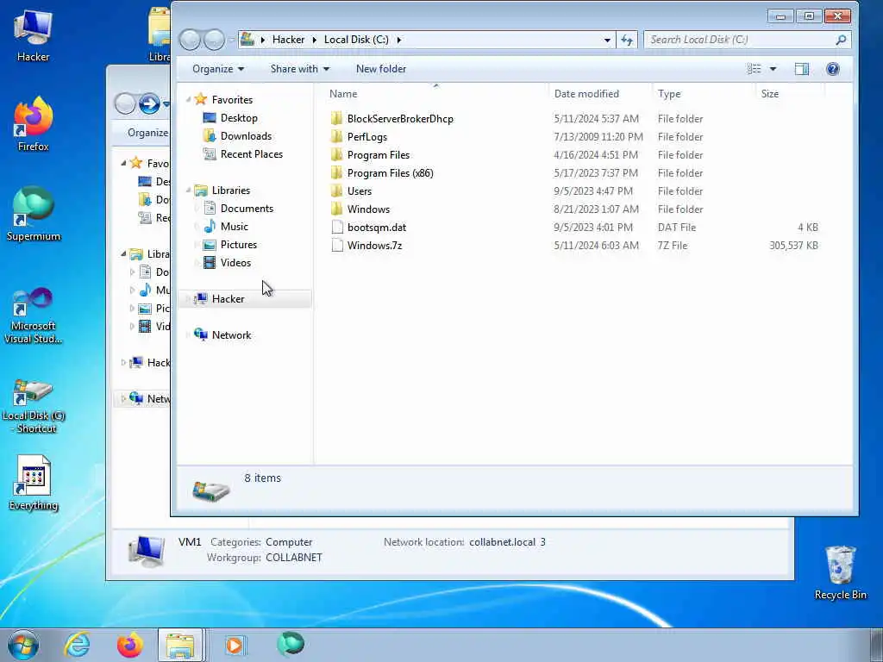Viewport: 883px width, 662px height.
Task: Open the view options dropdown arrow
Action: pyautogui.click(x=773, y=69)
